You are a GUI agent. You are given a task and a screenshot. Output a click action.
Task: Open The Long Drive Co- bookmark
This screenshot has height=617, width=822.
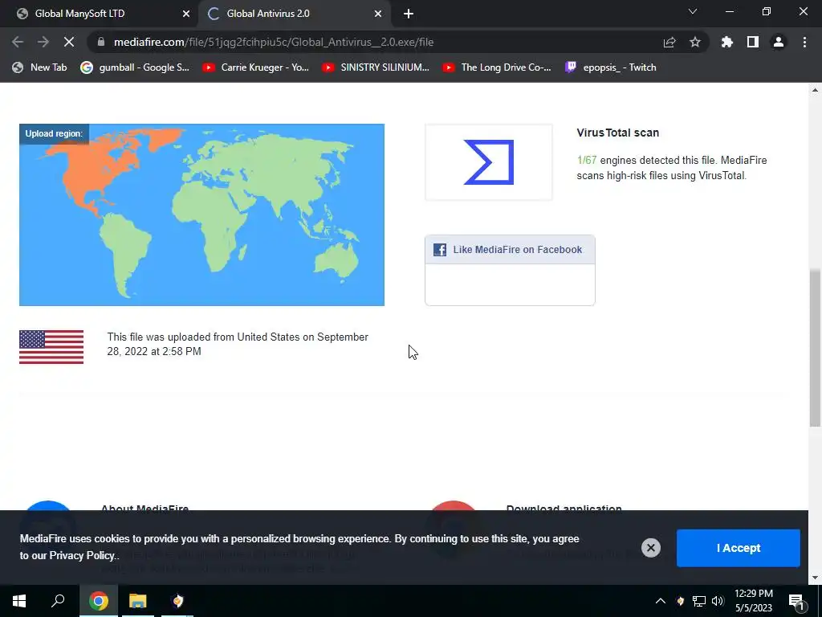point(497,67)
